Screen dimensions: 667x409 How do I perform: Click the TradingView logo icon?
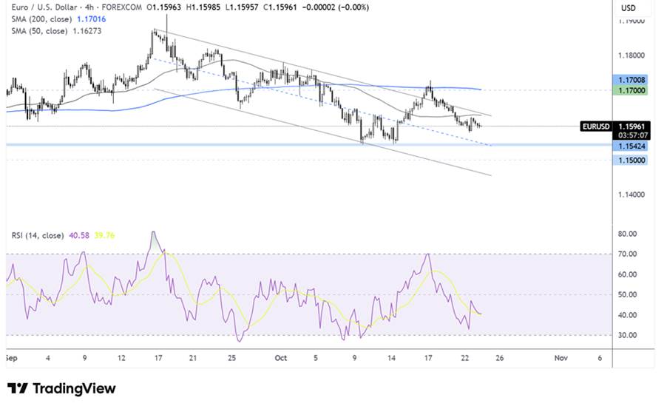coord(18,388)
